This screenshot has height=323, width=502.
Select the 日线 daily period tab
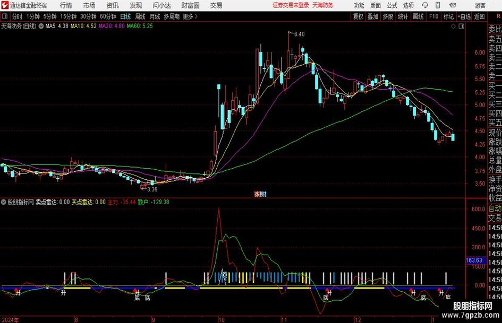(x=125, y=16)
